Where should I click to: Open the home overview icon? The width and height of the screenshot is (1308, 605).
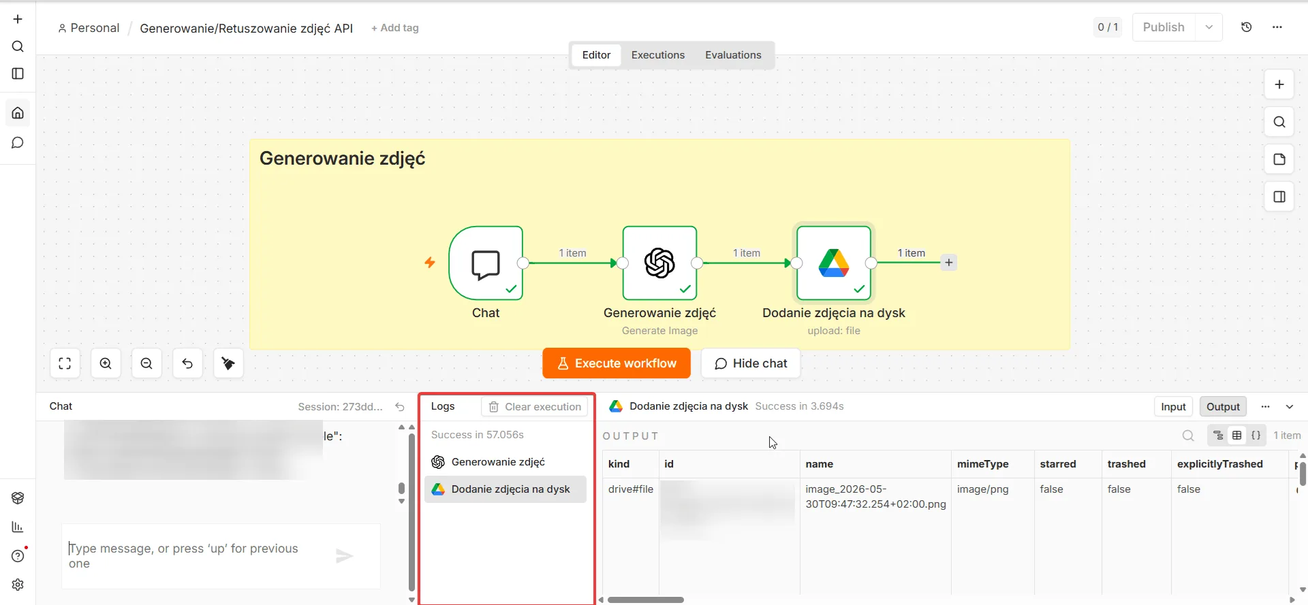click(x=18, y=113)
